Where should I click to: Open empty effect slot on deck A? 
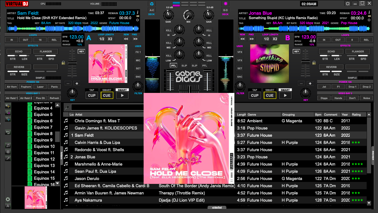click(x=46, y=67)
